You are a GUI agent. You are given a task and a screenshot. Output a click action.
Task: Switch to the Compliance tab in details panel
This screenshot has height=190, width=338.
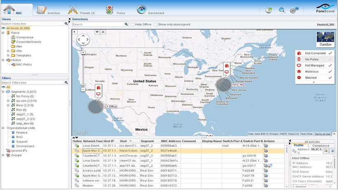point(321,146)
